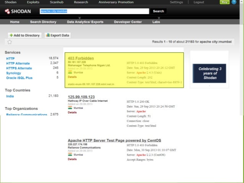Click the Add to Directory button label

pyautogui.click(x=27, y=35)
